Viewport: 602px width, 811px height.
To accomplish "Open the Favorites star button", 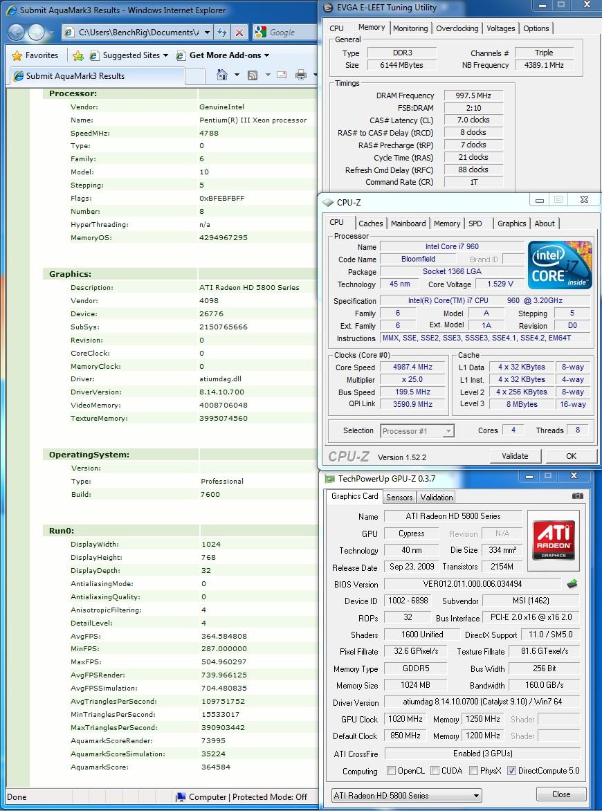I will 35,55.
